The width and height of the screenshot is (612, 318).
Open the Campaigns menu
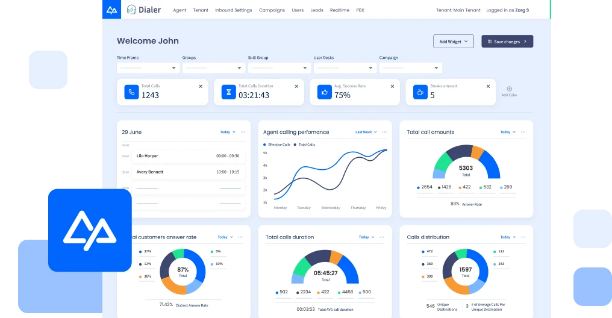[x=272, y=10]
